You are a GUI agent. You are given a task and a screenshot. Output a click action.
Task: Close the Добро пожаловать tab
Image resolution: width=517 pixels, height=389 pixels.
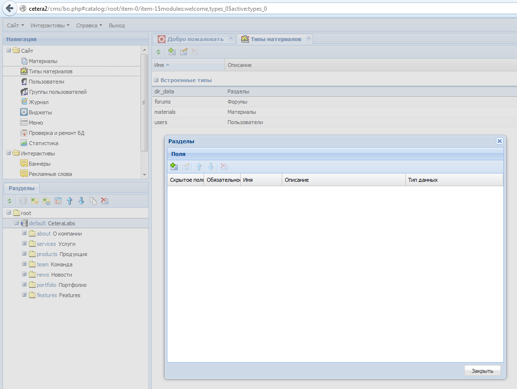pyautogui.click(x=231, y=38)
